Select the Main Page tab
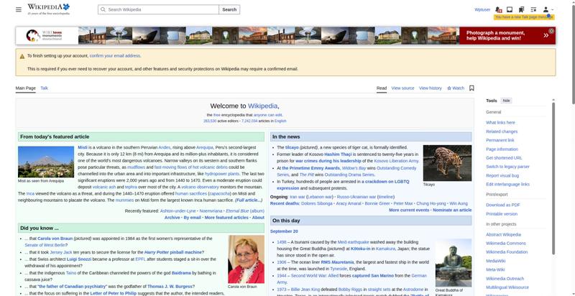Screen dimensions: 575x296 (x=26, y=88)
